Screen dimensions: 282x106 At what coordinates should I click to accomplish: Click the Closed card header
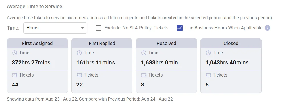click(x=231, y=43)
